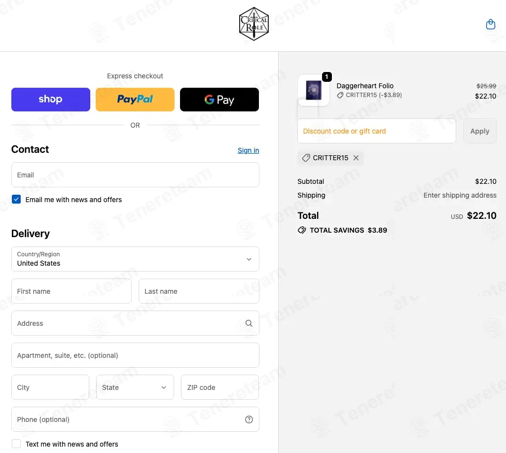
Task: Click the CRITTER15 discount tag icon
Action: [306, 158]
